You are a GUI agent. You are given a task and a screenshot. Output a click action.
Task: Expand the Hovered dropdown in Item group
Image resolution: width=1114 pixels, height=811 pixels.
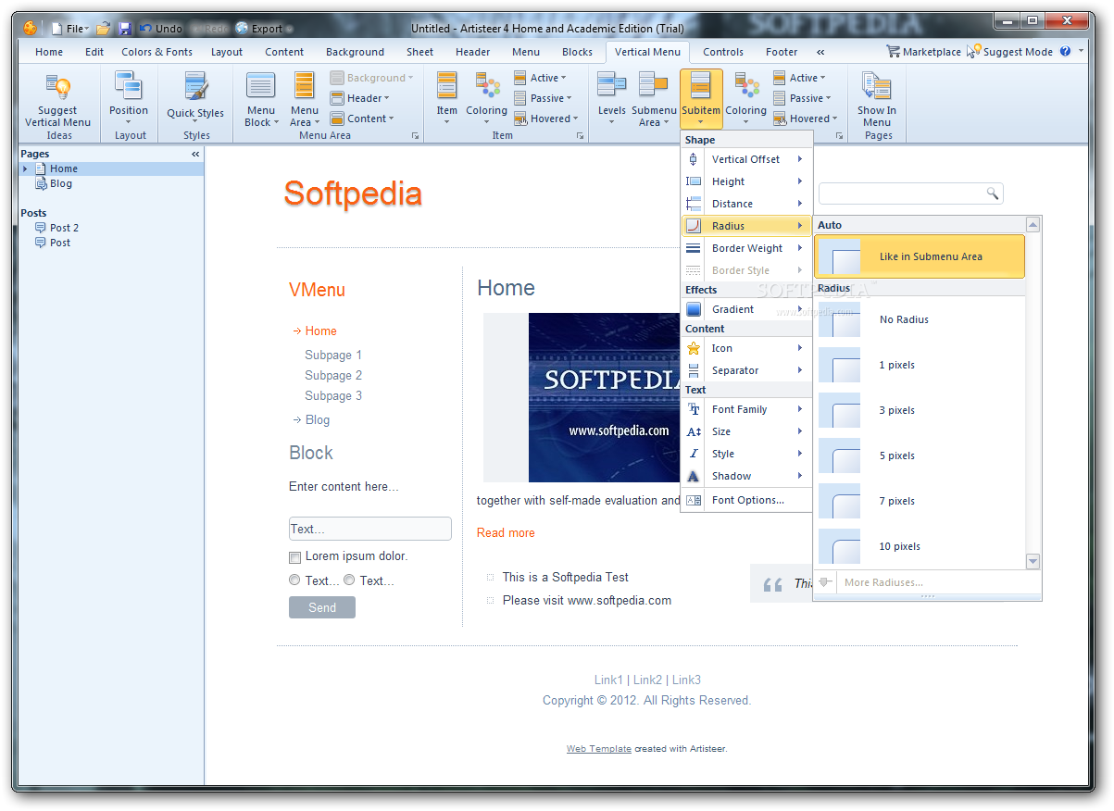(x=546, y=119)
